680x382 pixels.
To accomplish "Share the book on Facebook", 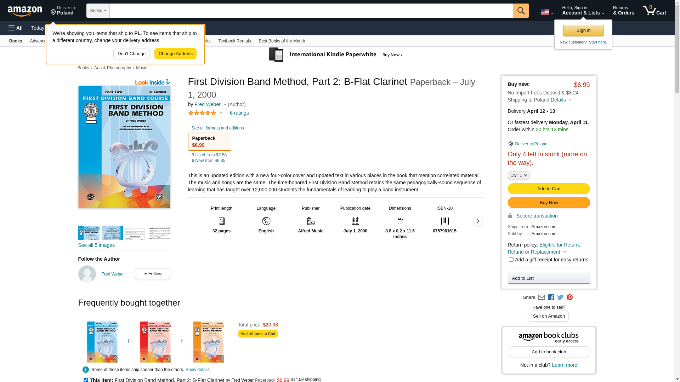I will click(x=551, y=297).
